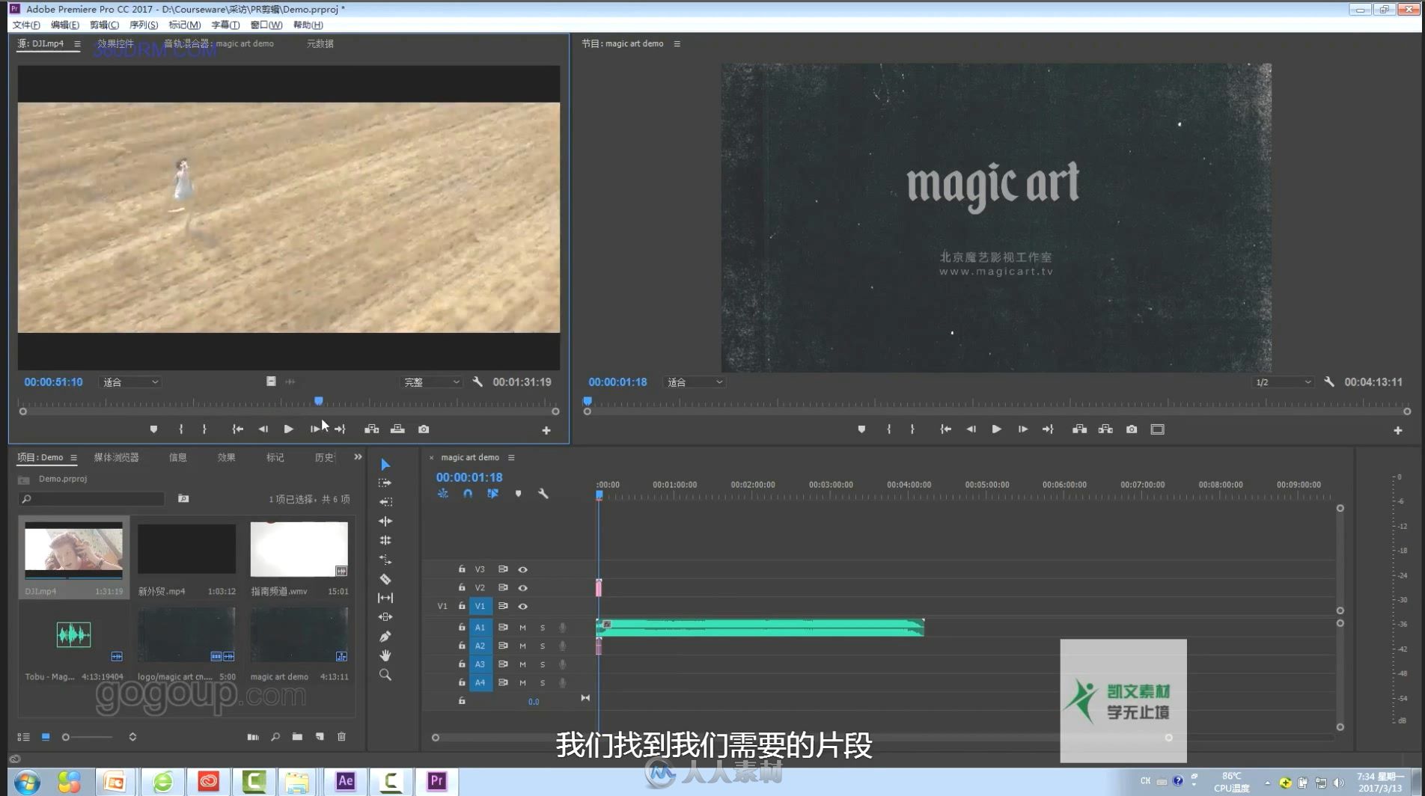Open Project Demo panel menu
Viewport: 1425px width, 796px height.
coord(73,457)
